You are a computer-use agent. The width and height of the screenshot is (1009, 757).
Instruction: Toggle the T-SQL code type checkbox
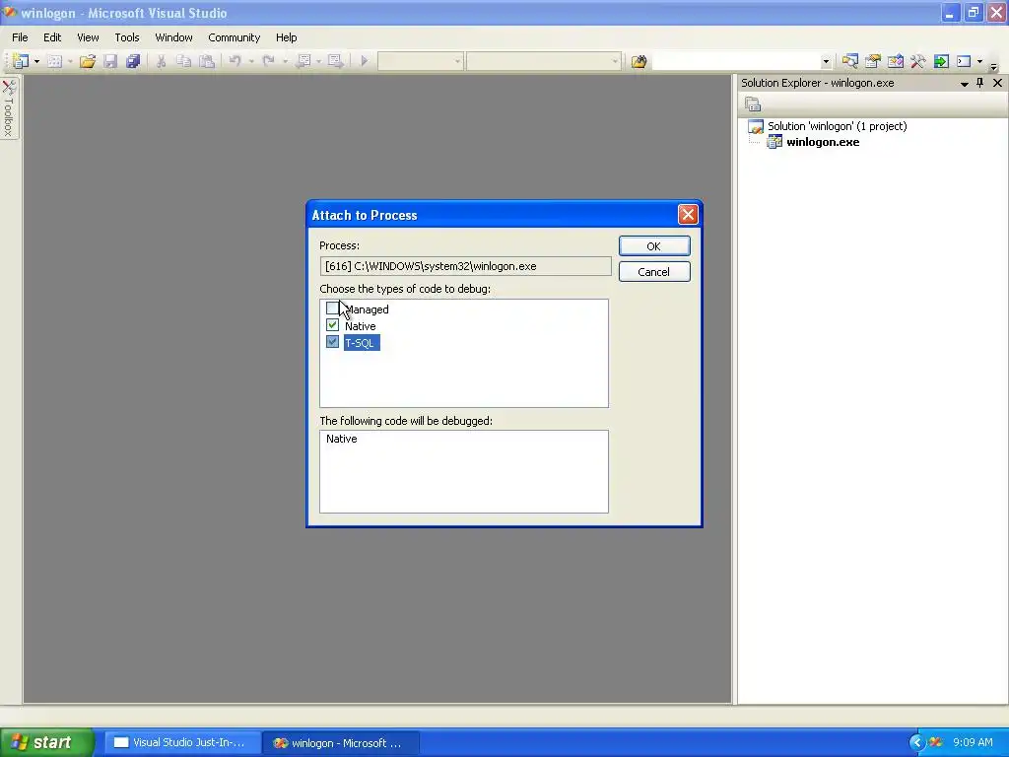coord(332,342)
